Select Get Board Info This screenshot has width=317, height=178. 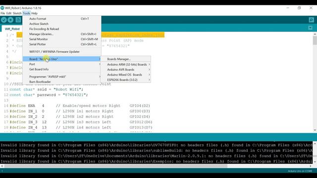coord(62,69)
